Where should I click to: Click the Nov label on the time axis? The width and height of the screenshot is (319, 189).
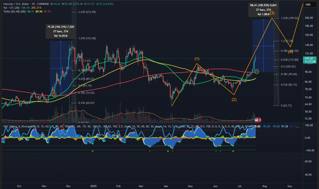44,186
